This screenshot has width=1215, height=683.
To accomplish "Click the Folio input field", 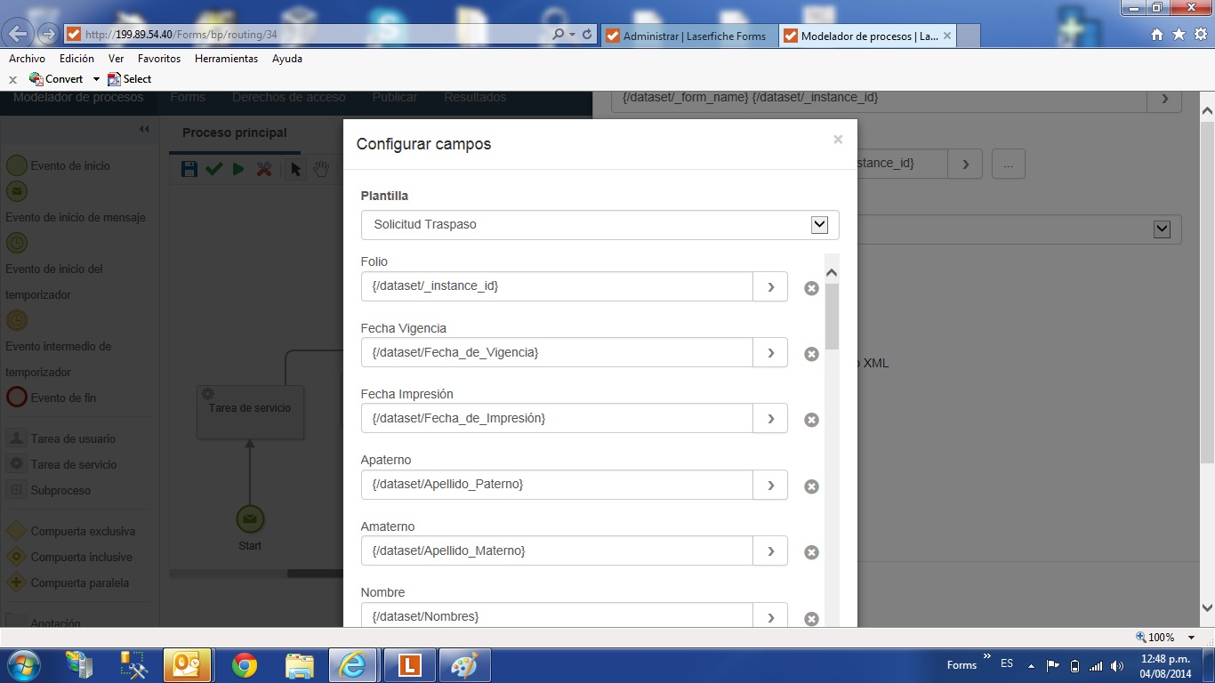I will [557, 286].
